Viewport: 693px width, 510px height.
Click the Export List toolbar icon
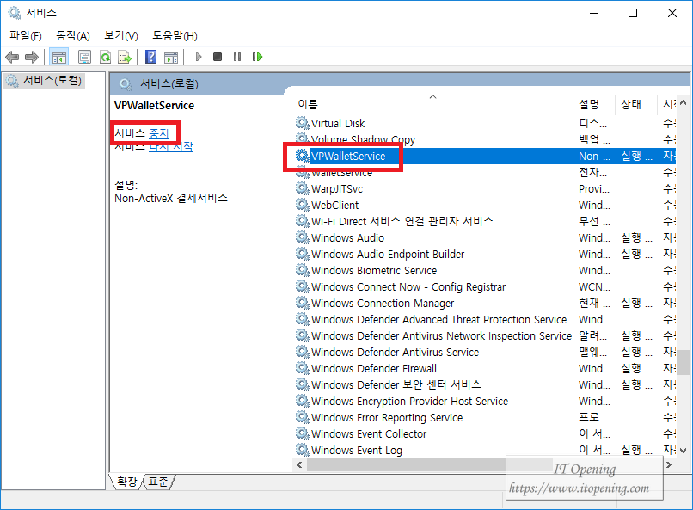pyautogui.click(x=125, y=57)
